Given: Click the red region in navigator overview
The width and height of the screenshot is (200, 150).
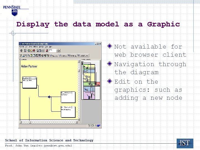Looking at the screenshot, I should 98,84.
